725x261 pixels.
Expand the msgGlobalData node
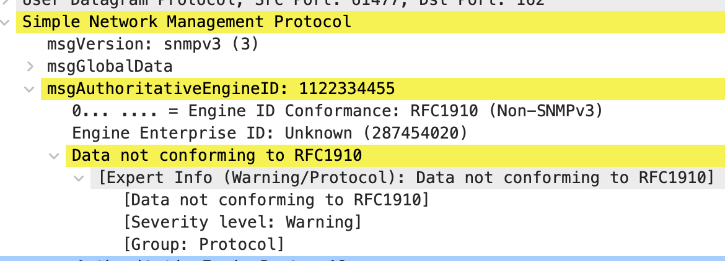tap(30, 66)
